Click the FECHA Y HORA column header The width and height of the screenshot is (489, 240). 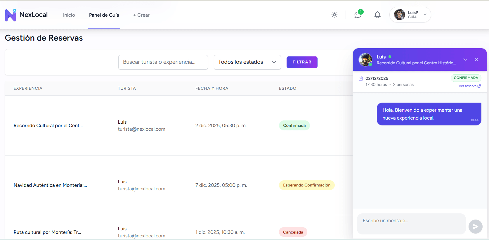(212, 88)
